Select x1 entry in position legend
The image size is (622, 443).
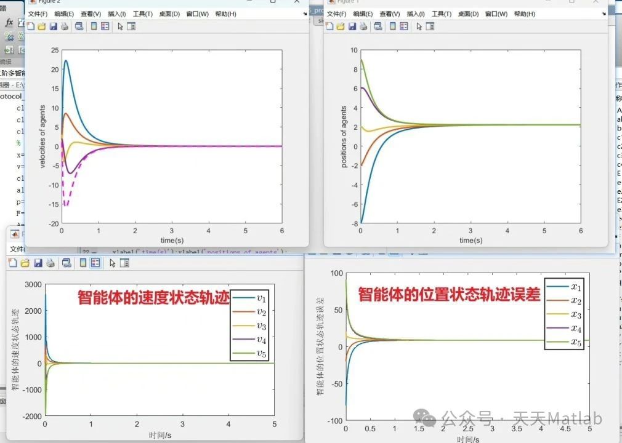click(x=563, y=287)
